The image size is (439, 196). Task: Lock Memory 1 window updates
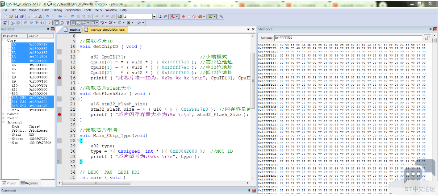pos(427,38)
